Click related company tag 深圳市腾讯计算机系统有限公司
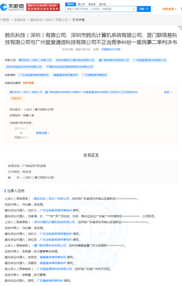This screenshot has width=182, height=286. [x=75, y=60]
